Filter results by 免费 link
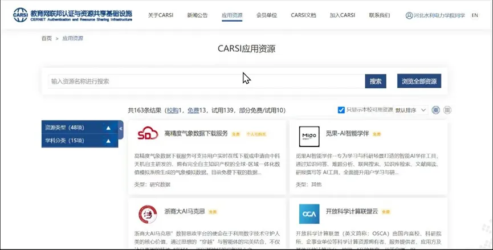Image resolution: width=493 pixels, height=250 pixels. tap(193, 110)
